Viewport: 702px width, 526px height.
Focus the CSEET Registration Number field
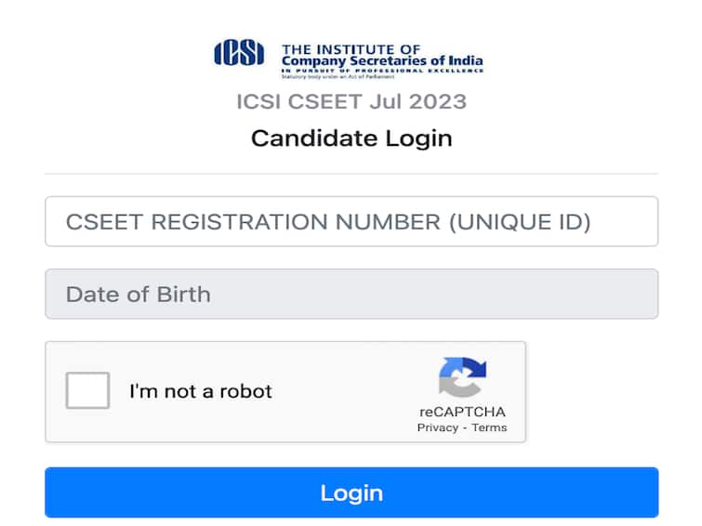(351, 221)
